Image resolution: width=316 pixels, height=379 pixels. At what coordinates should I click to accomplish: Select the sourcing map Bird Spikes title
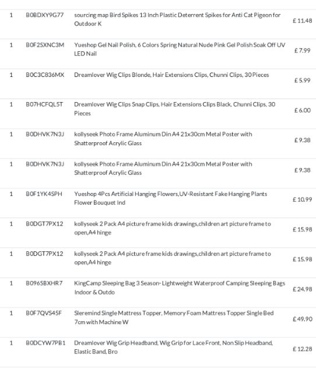click(x=177, y=19)
